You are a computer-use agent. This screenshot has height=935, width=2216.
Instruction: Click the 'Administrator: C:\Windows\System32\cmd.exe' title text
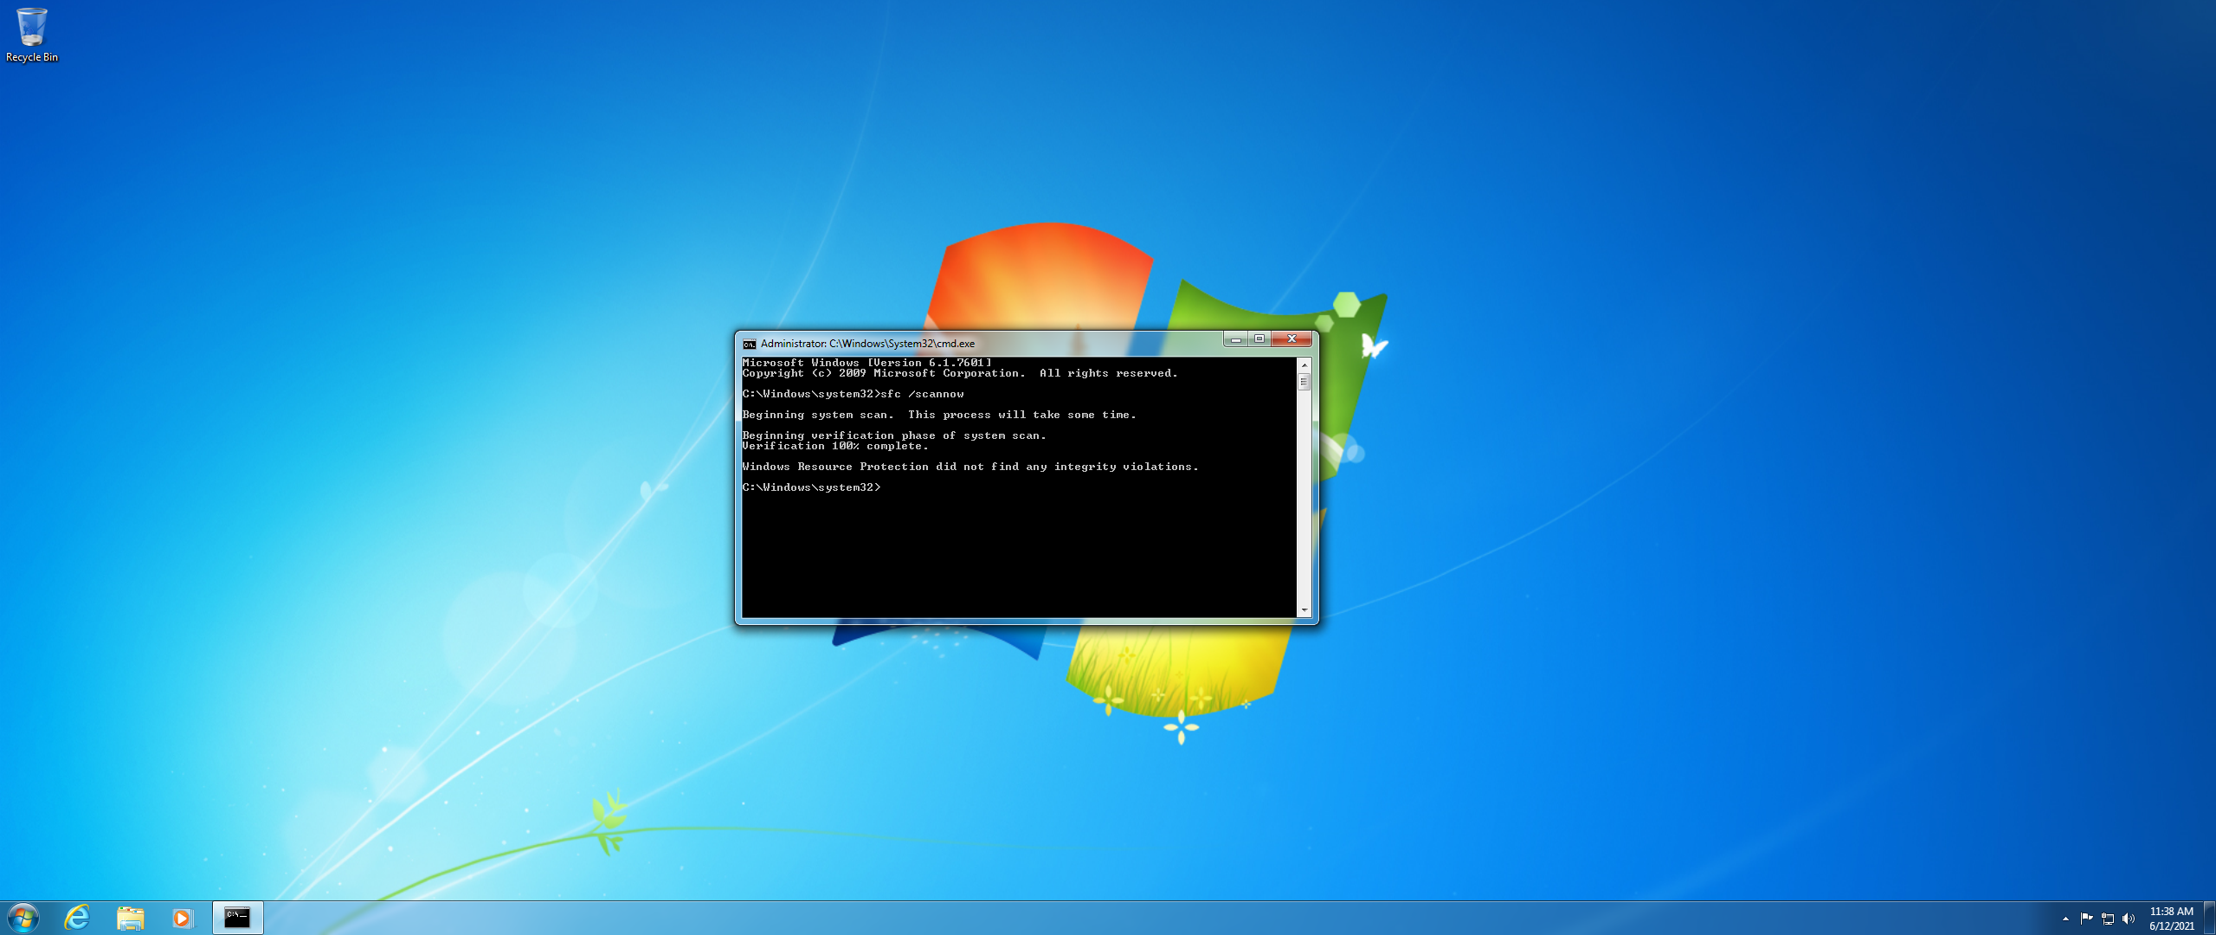(x=867, y=344)
